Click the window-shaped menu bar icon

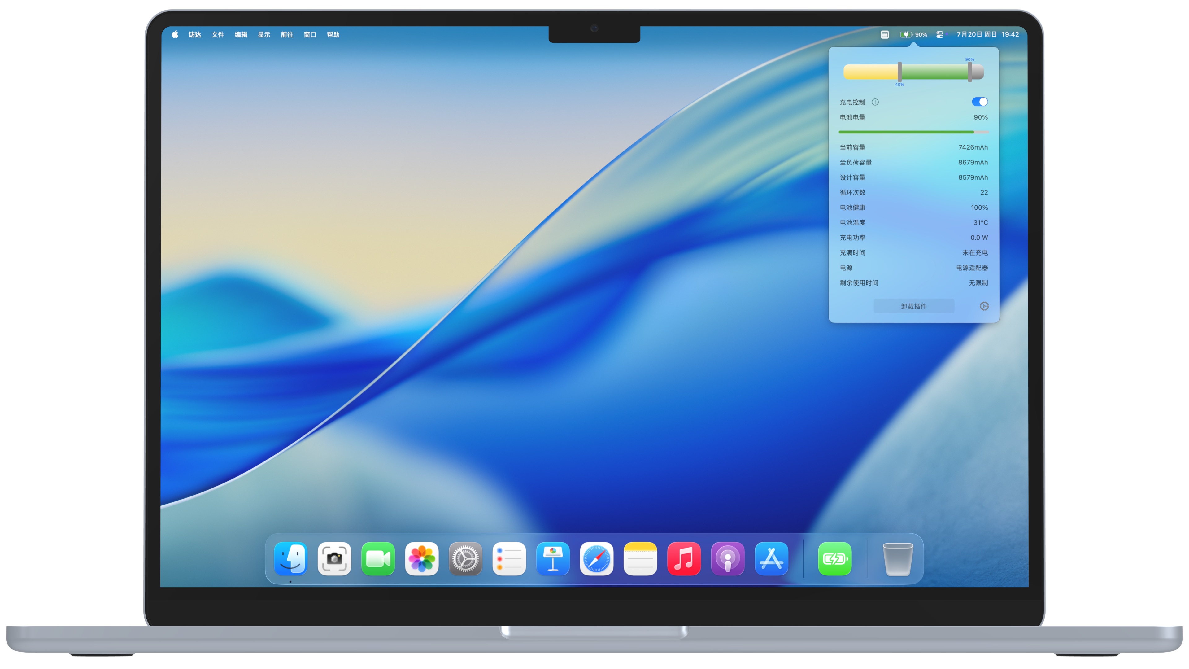point(884,35)
